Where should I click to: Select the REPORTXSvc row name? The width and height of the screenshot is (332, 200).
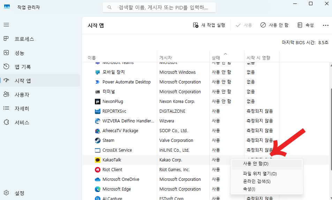114,111
